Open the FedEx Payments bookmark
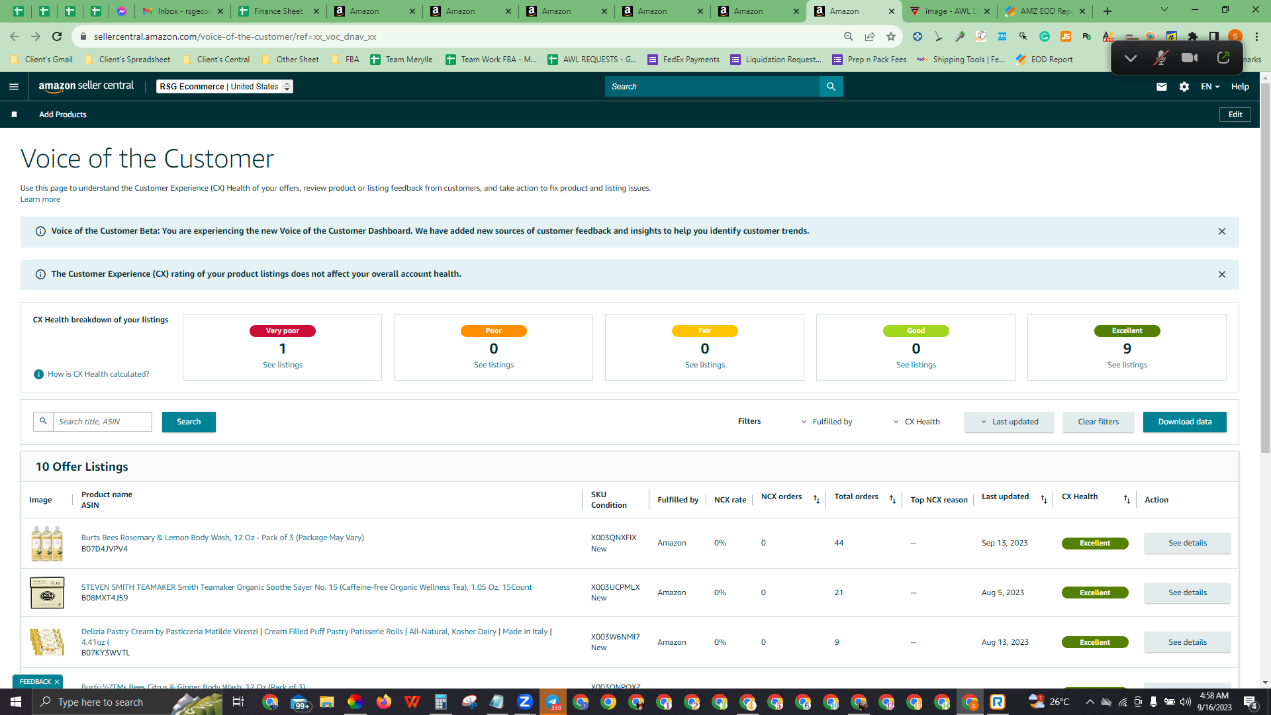 (684, 60)
